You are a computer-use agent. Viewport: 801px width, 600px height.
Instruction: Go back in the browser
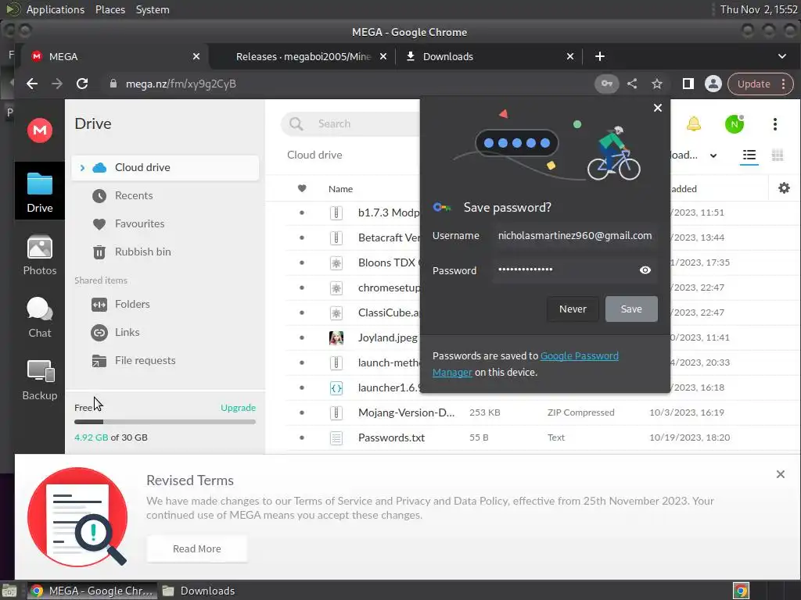tap(31, 84)
